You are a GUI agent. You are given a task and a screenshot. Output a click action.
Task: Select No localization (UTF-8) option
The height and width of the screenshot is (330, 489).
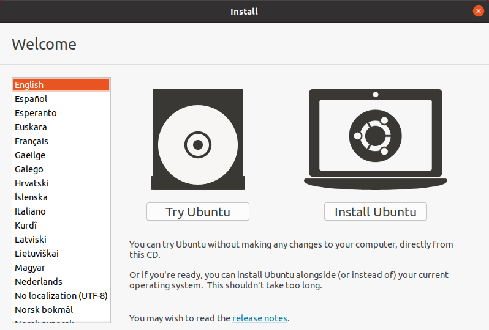61,296
